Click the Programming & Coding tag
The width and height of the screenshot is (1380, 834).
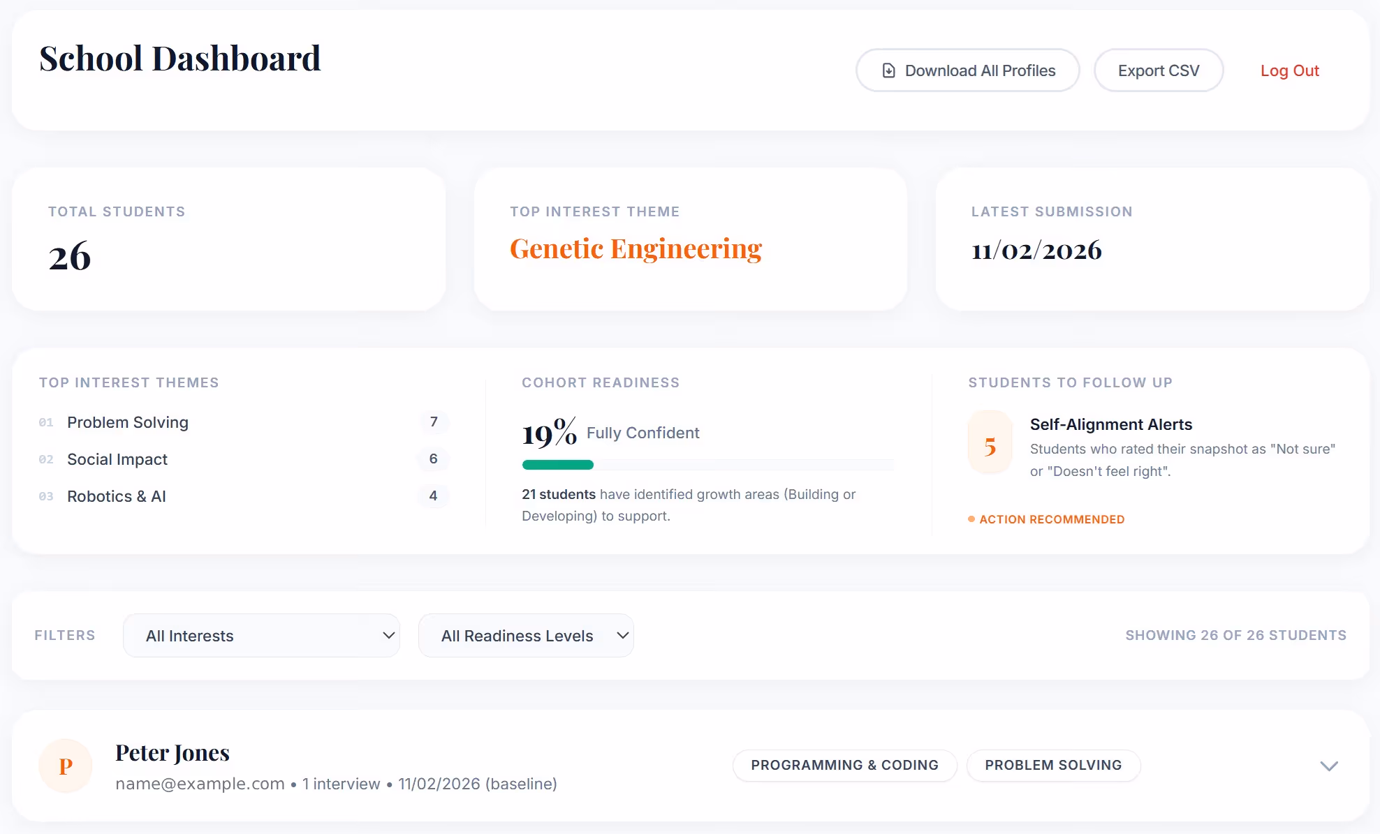pos(844,766)
